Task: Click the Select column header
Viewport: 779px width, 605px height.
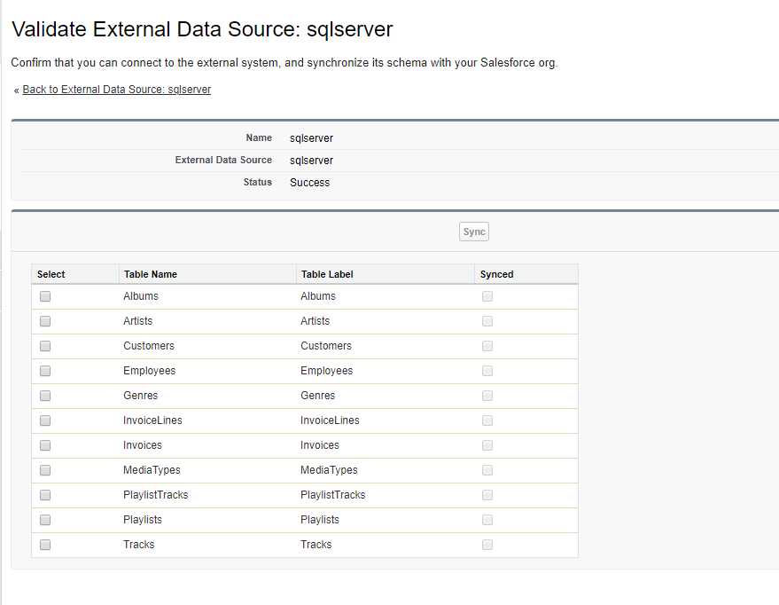Action: click(51, 274)
